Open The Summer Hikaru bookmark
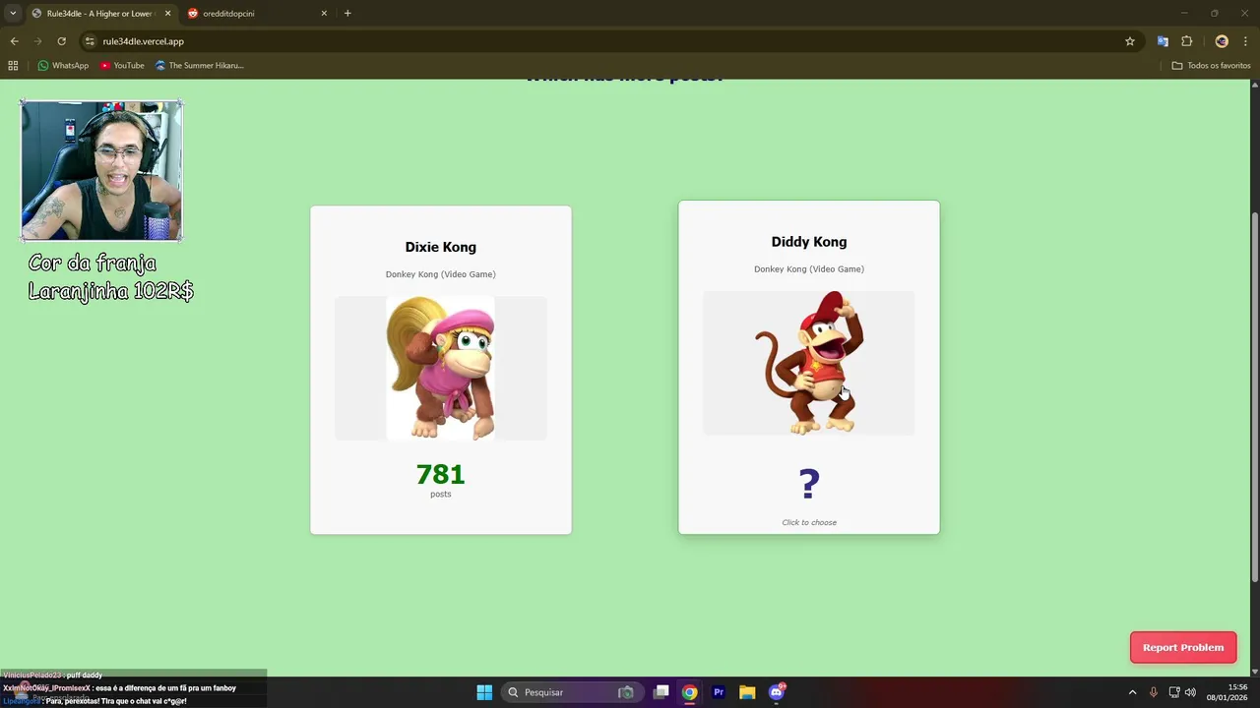Viewport: 1260px width, 708px height. (x=200, y=66)
